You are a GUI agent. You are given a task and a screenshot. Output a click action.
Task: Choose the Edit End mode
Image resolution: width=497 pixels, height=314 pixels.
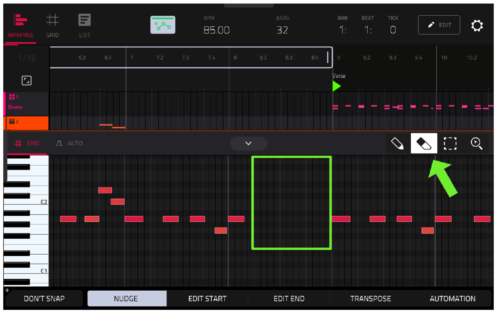289,299
